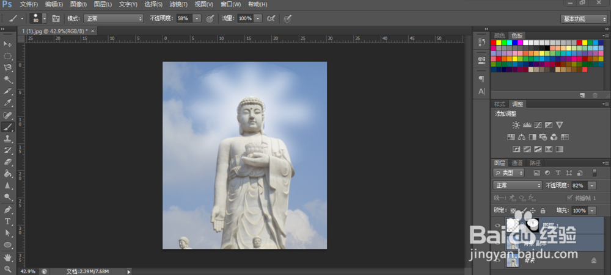
Task: Select the Elliptical Marquee tool
Action: coord(7,56)
